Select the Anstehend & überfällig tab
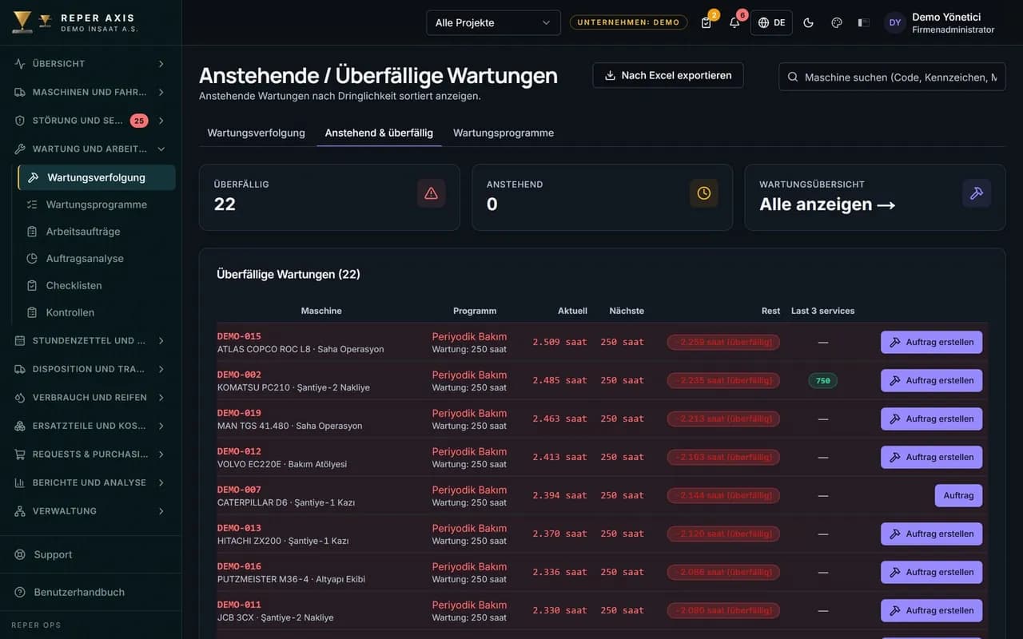The image size is (1023, 639). (379, 133)
